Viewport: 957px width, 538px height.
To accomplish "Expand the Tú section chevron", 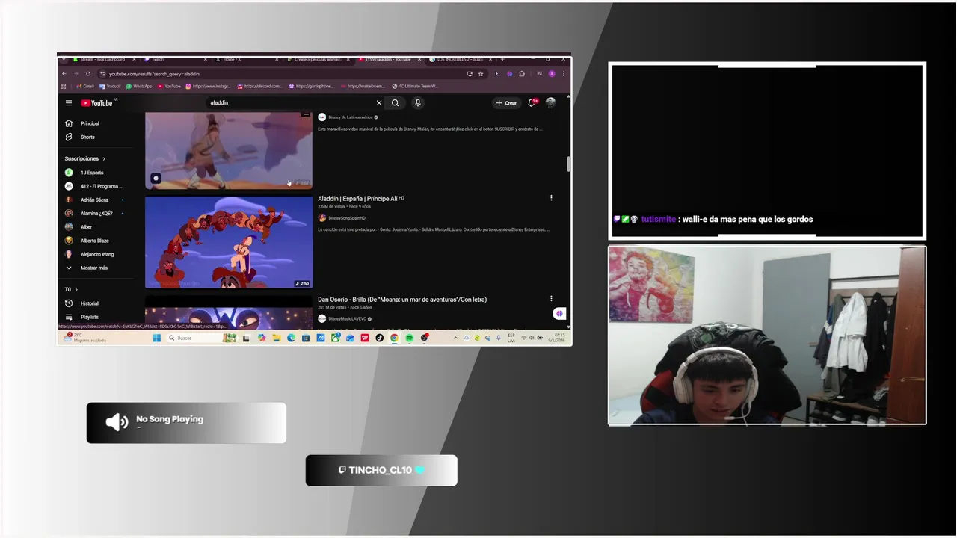I will tap(76, 289).
